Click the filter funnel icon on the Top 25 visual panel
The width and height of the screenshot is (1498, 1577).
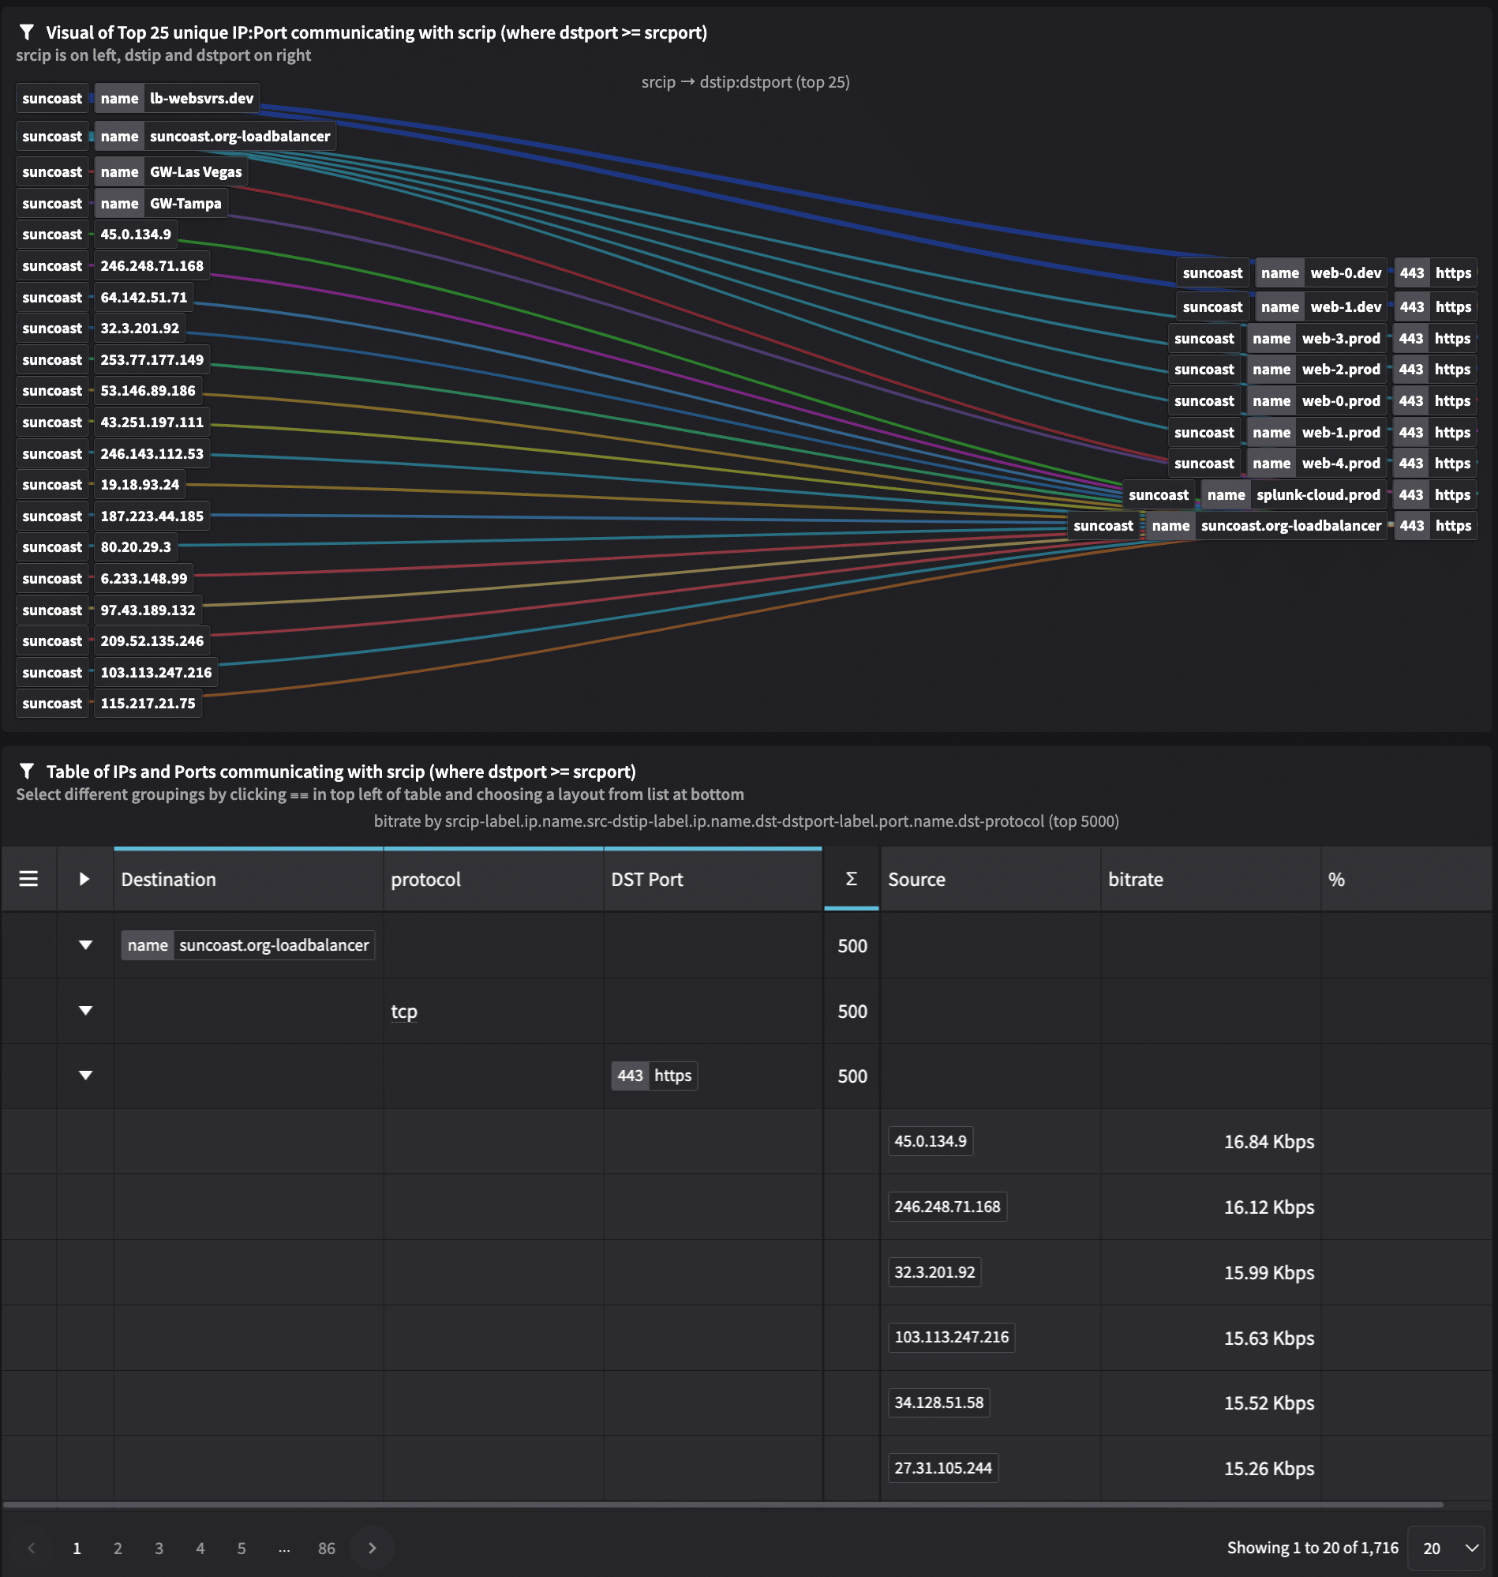(x=28, y=32)
